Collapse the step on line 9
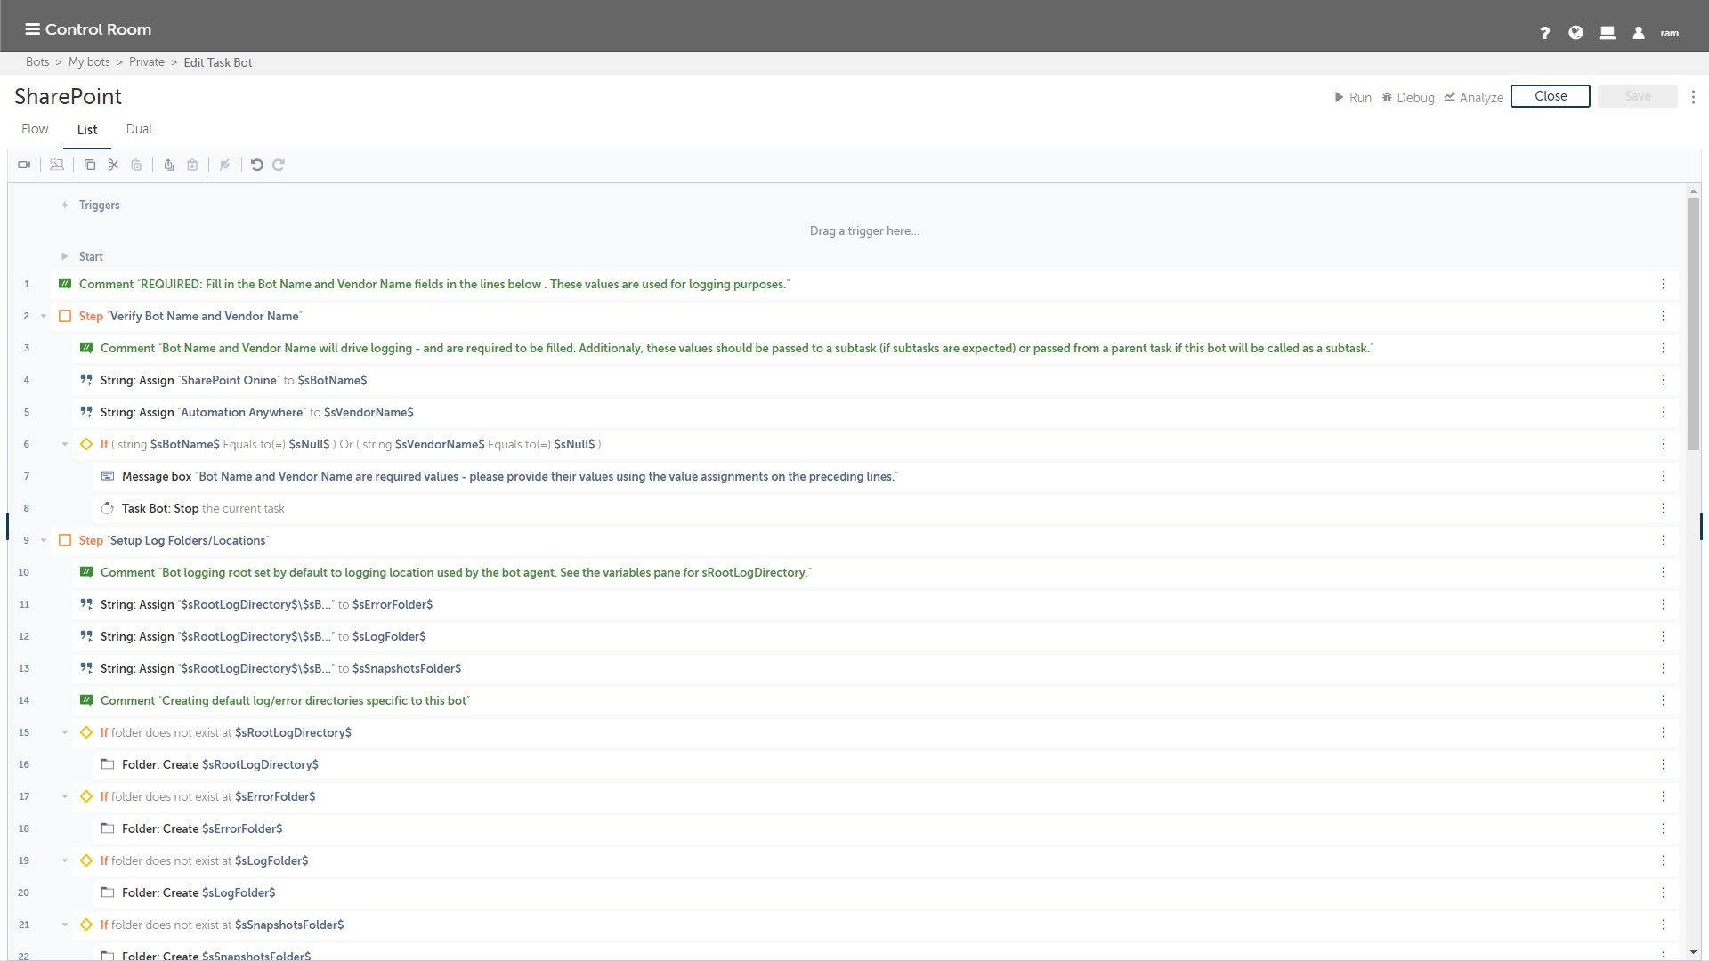Image resolution: width=1709 pixels, height=961 pixels. click(x=44, y=540)
